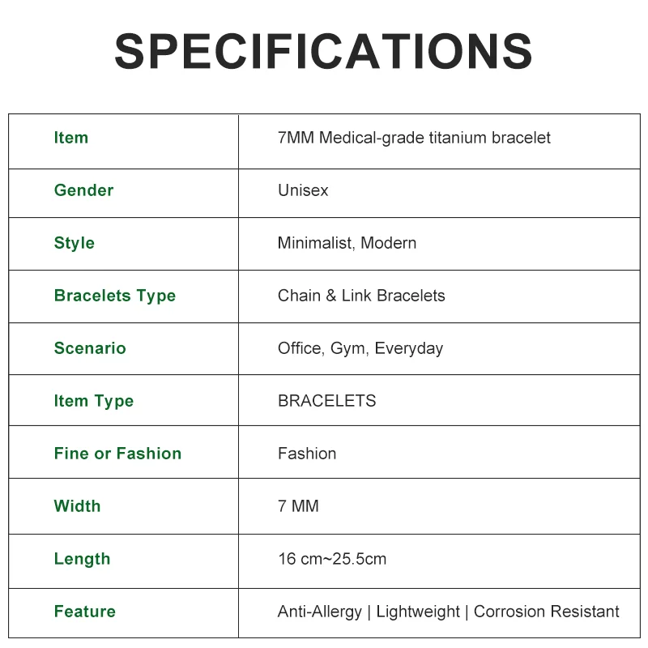Select the Scenario label

click(x=90, y=348)
